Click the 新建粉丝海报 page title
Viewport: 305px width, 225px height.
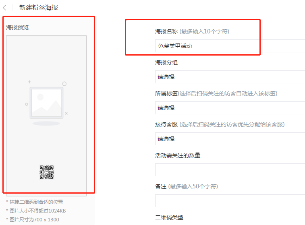coord(39,7)
